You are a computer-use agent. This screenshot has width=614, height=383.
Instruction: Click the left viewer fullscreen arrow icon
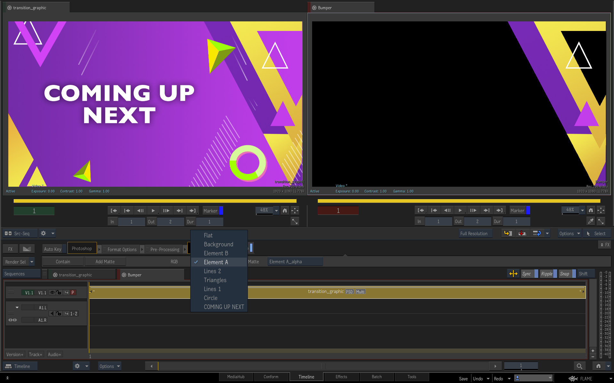click(295, 221)
